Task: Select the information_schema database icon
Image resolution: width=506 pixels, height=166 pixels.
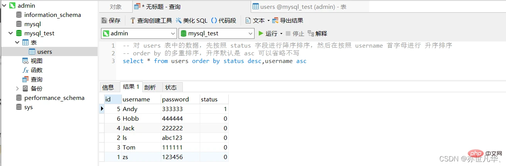Action: pos(19,15)
